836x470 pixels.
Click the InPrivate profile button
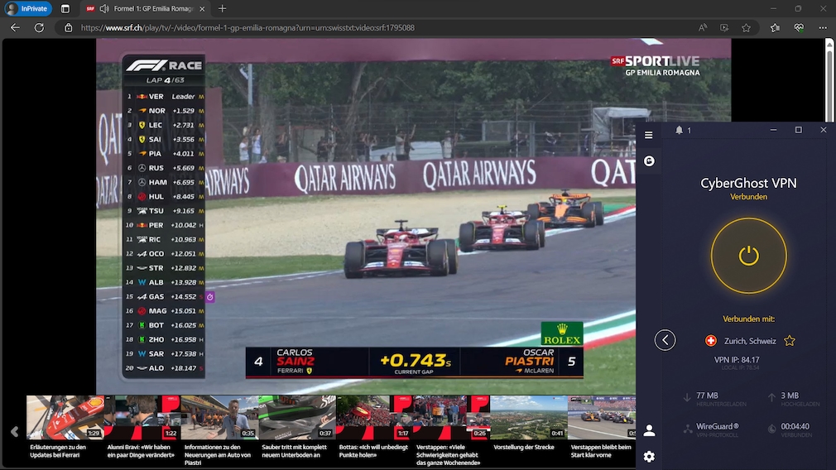click(x=28, y=8)
